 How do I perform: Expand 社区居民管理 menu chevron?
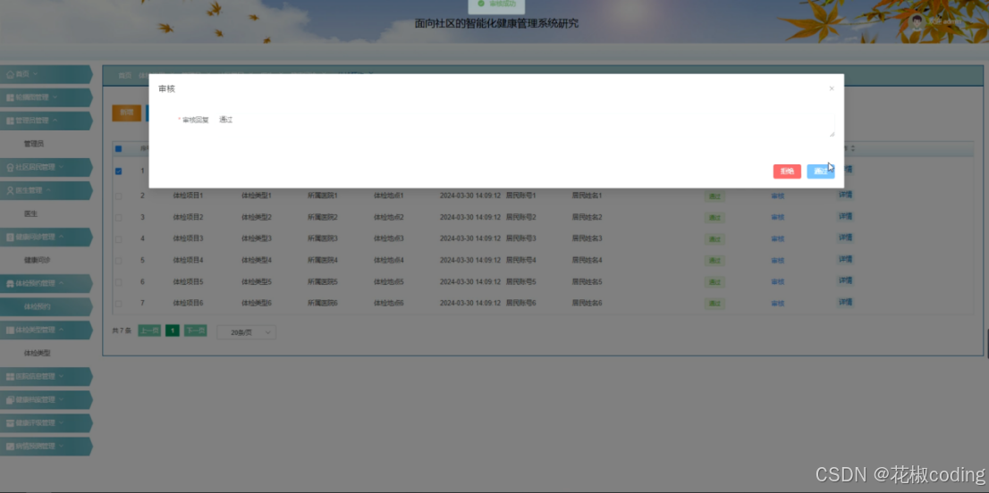pos(61,167)
